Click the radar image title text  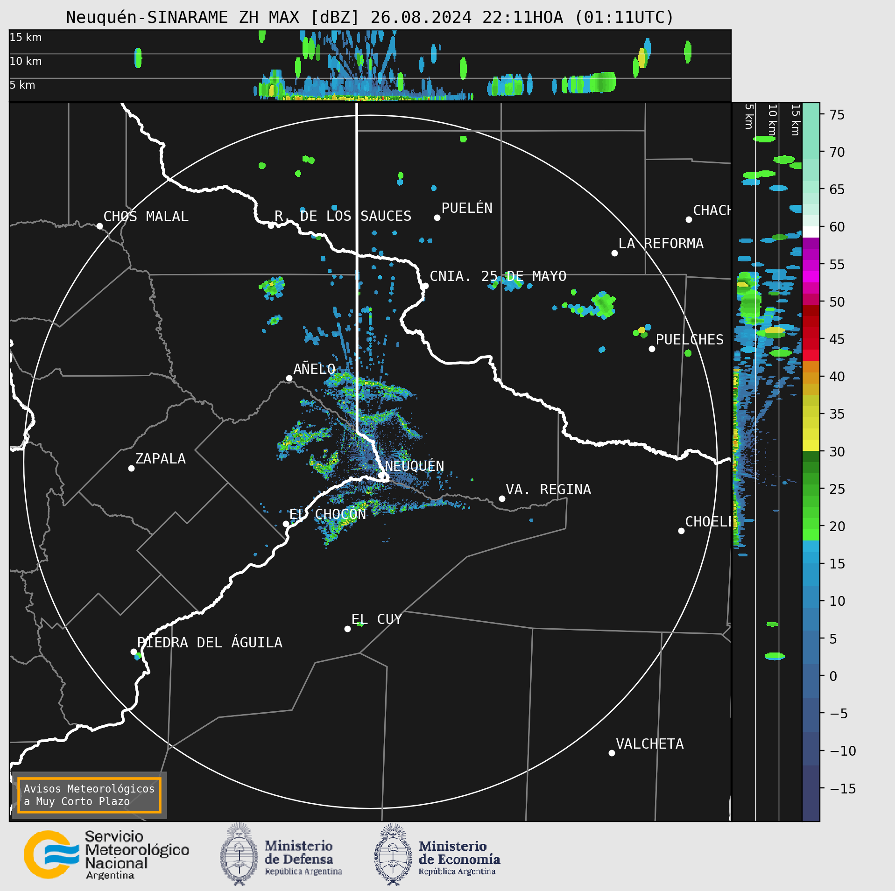pos(370,17)
